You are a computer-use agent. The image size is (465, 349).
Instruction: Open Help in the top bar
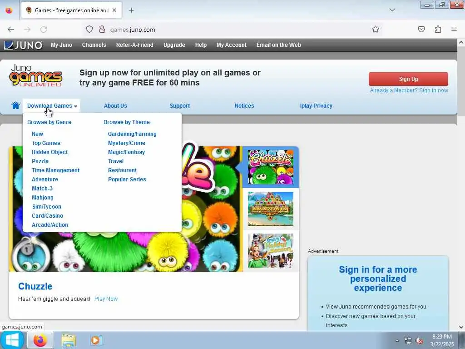coord(201,45)
